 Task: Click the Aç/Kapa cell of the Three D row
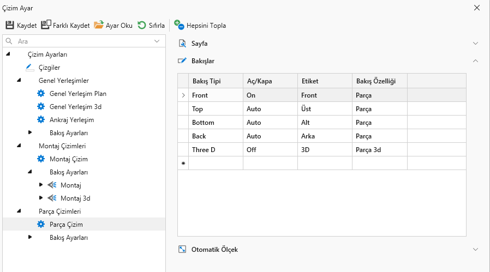tap(270, 150)
